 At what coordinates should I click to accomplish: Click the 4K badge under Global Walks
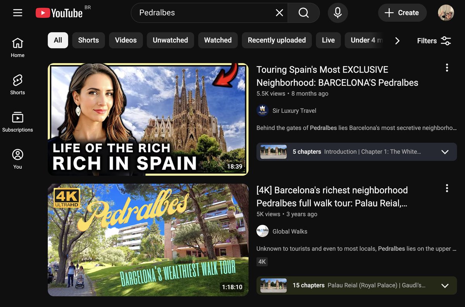[262, 262]
